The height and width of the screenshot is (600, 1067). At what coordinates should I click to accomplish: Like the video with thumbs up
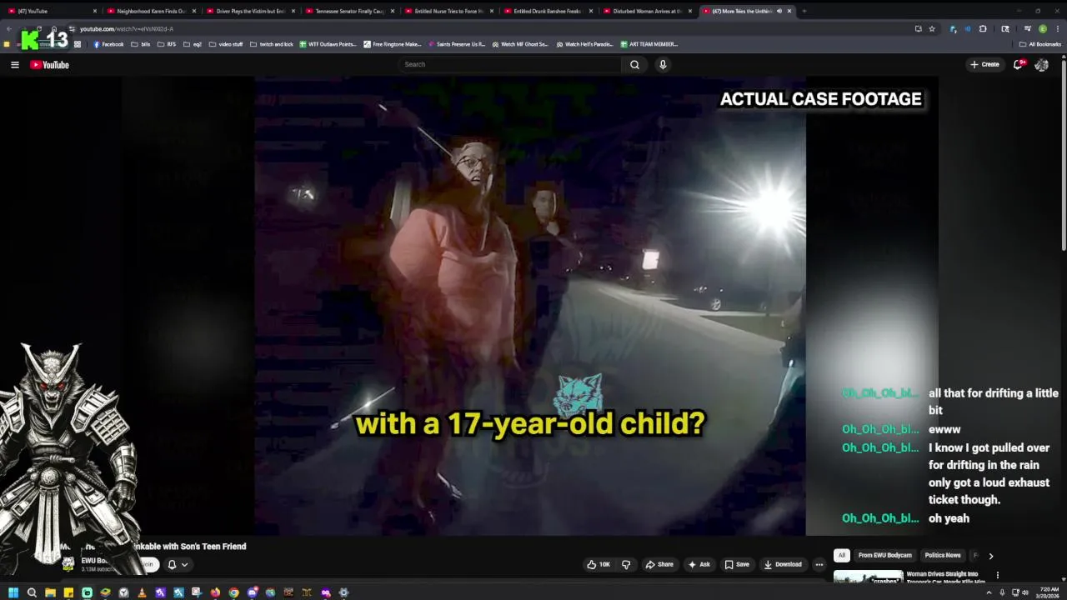(599, 564)
